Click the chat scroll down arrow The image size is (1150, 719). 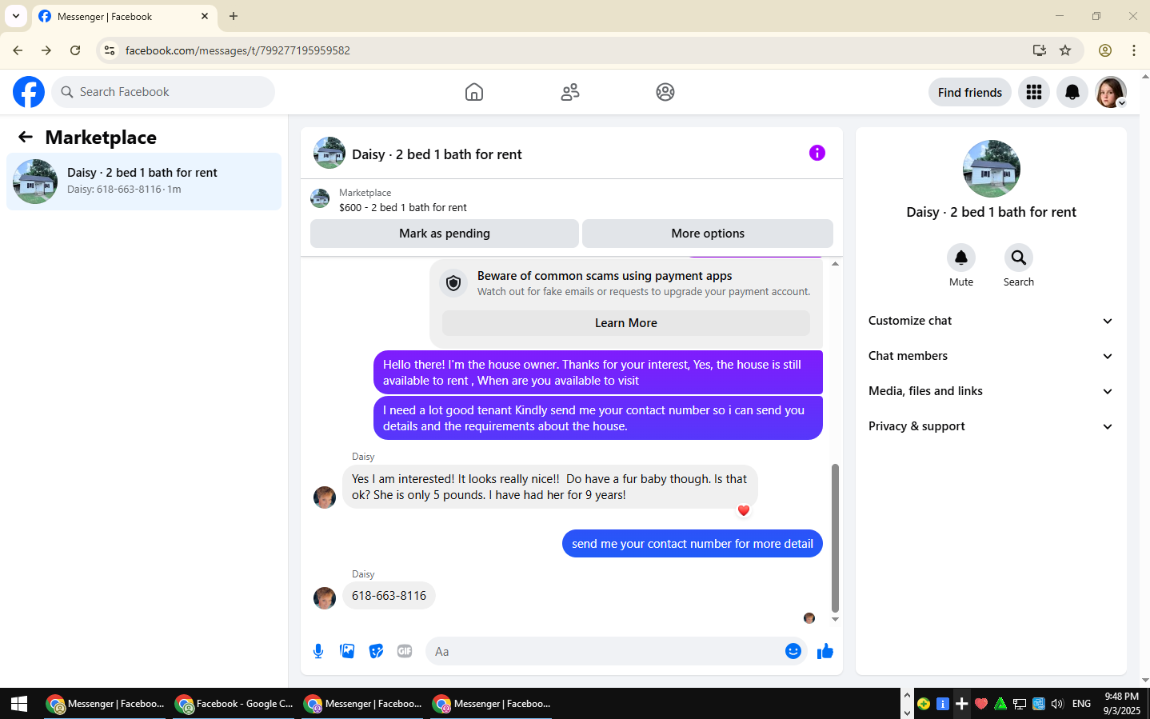(x=835, y=619)
